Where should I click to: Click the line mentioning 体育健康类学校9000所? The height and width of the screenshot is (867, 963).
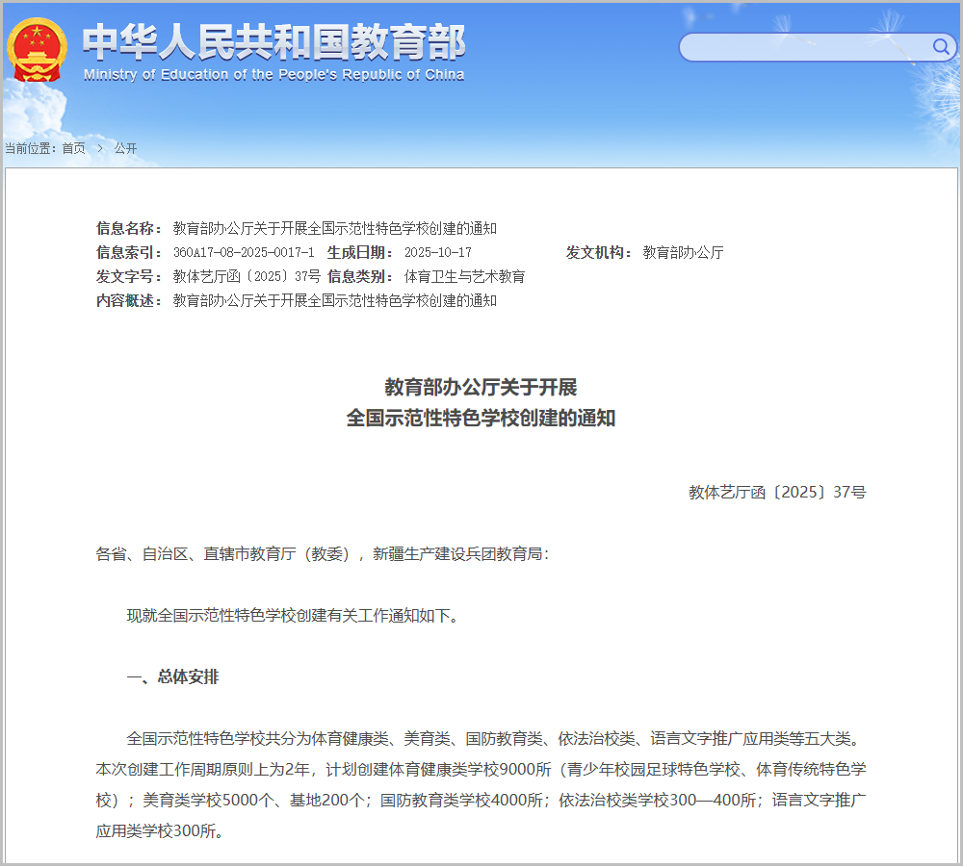[x=481, y=770]
